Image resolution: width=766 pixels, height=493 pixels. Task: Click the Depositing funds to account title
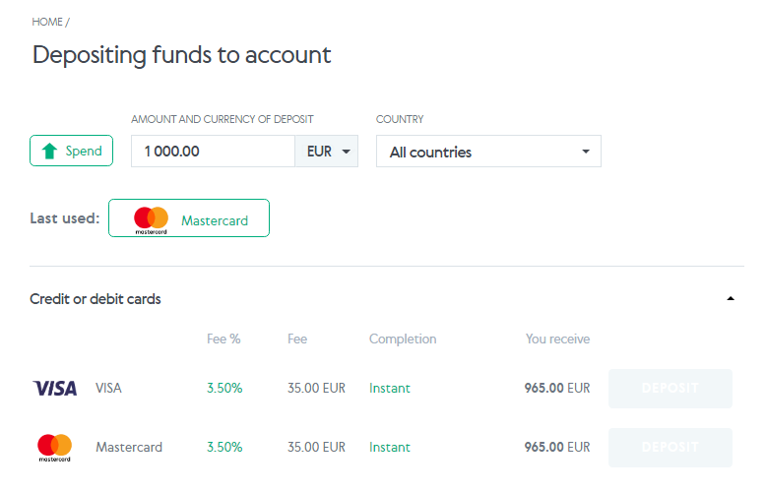182,55
